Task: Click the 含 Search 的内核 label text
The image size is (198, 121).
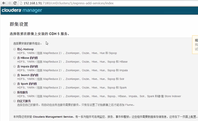Action: 28,75
